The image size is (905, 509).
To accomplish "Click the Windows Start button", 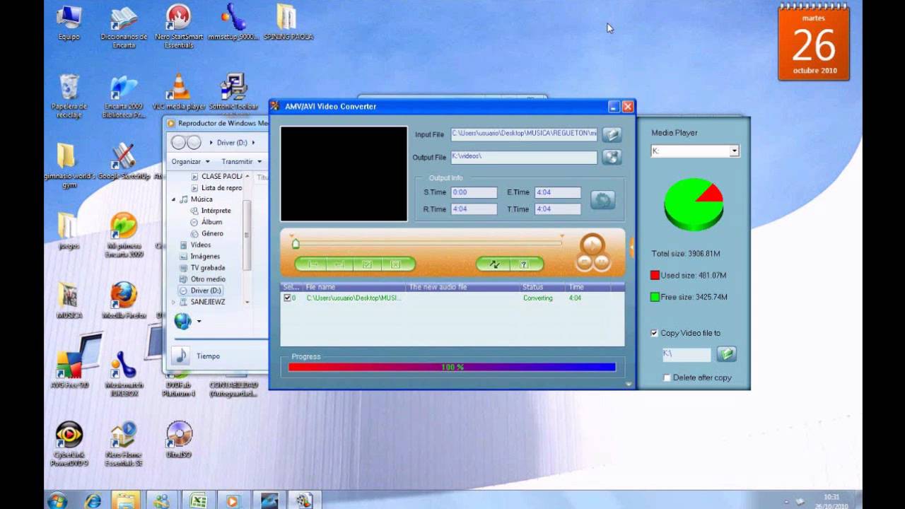I will click(57, 501).
